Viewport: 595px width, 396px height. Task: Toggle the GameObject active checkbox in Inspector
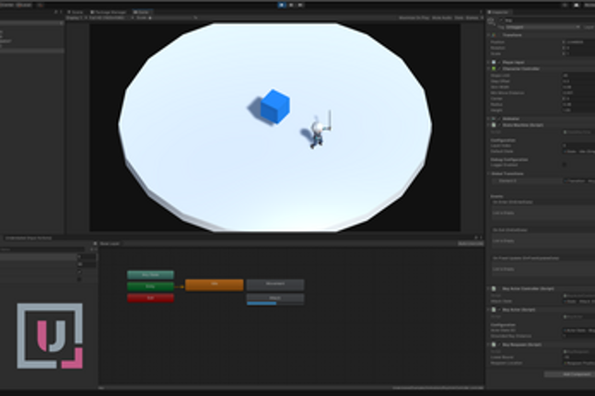click(x=500, y=19)
